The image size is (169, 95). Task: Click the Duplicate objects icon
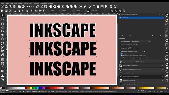click(x=68, y=7)
